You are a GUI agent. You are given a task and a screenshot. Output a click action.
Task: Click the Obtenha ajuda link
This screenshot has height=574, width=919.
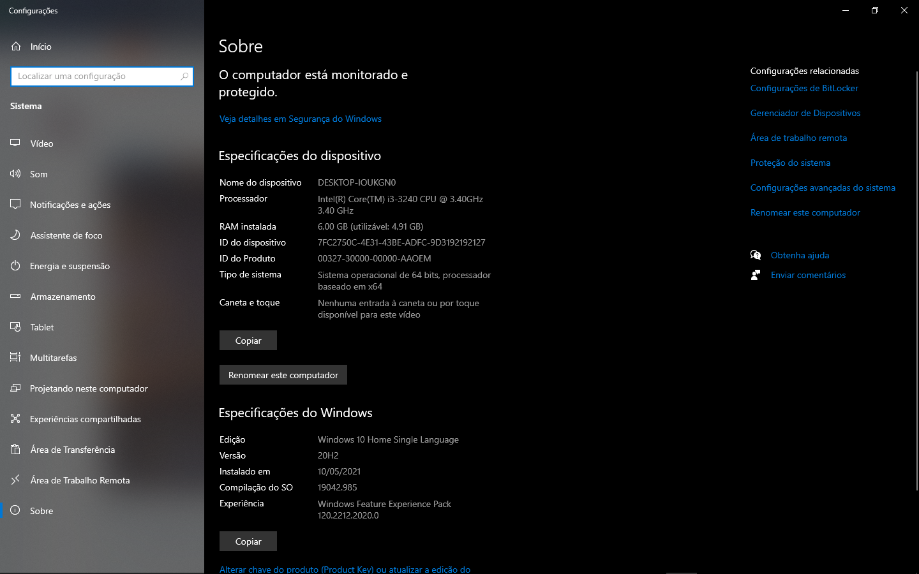click(x=800, y=255)
